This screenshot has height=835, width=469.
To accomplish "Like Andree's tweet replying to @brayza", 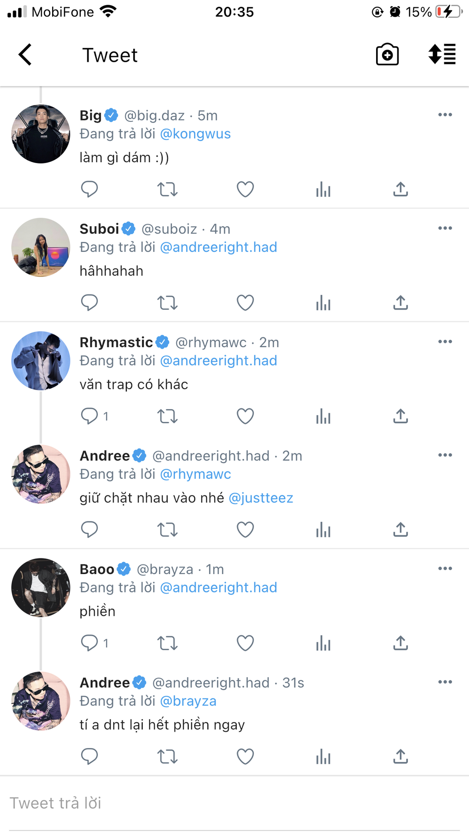I will [x=245, y=757].
